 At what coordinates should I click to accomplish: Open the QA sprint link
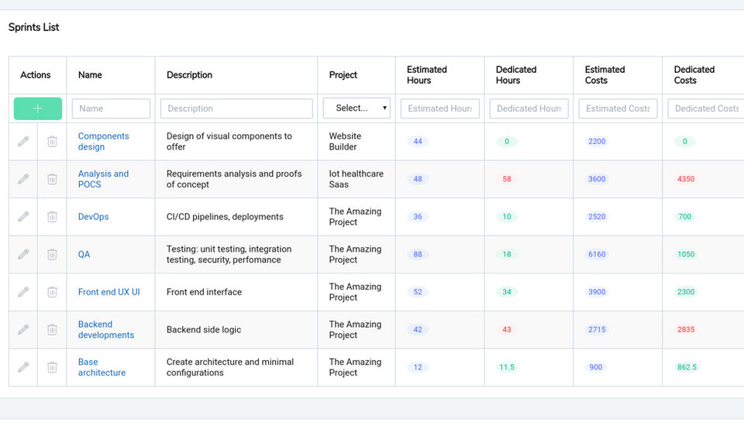point(84,254)
